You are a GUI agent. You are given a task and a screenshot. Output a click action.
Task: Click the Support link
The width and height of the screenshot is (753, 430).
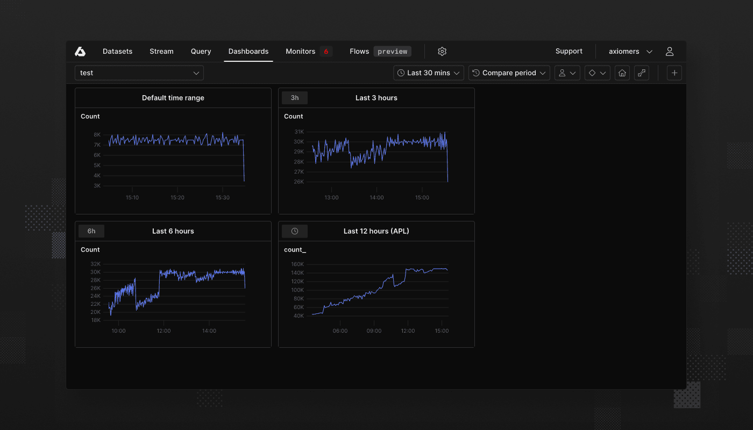(569, 51)
